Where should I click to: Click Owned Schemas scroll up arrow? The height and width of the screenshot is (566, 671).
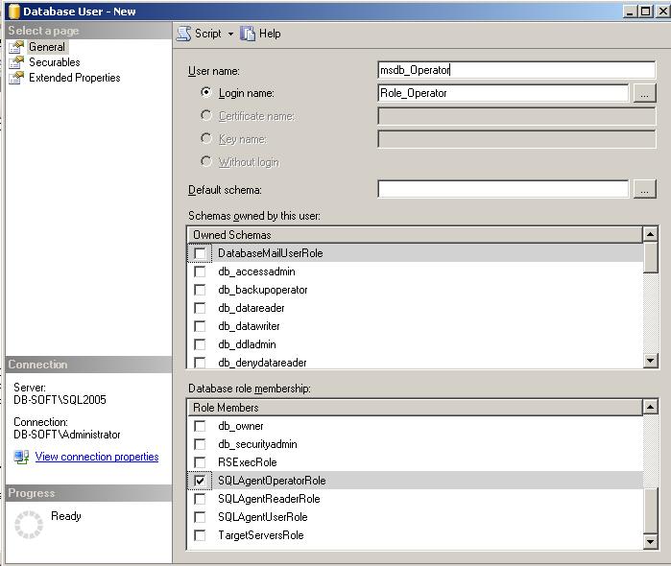pyautogui.click(x=650, y=234)
